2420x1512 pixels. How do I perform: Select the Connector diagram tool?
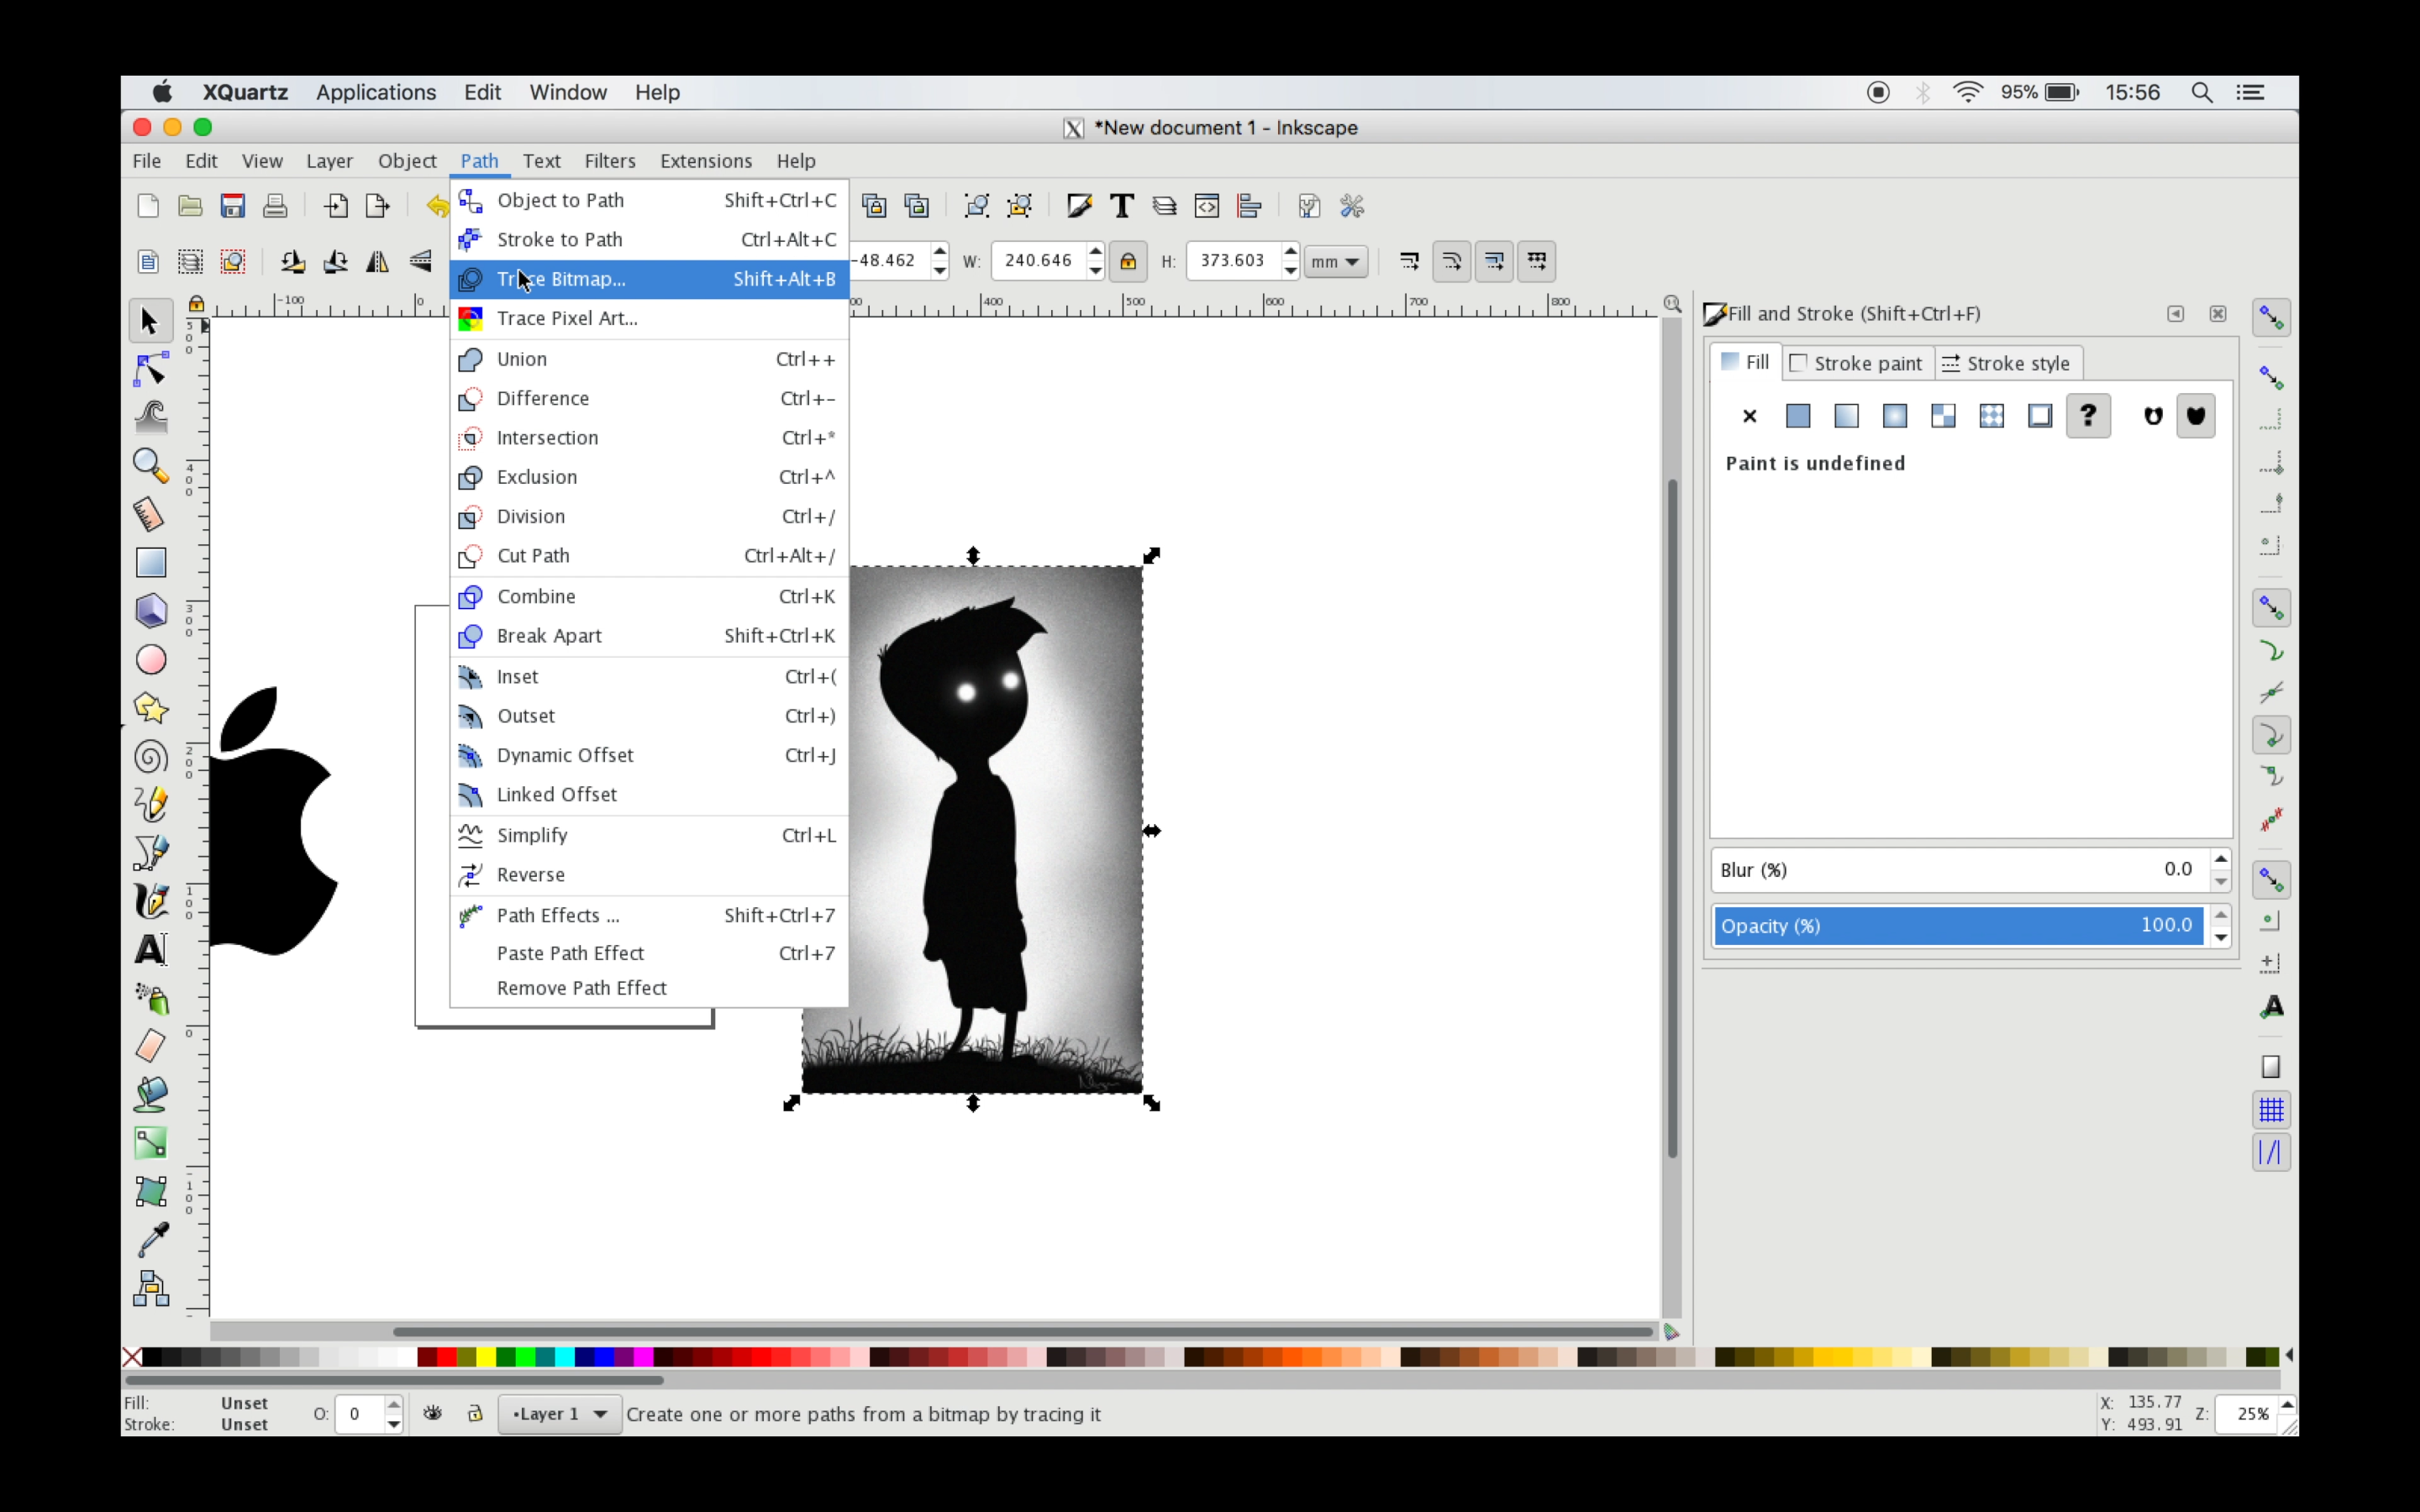pos(150,1289)
